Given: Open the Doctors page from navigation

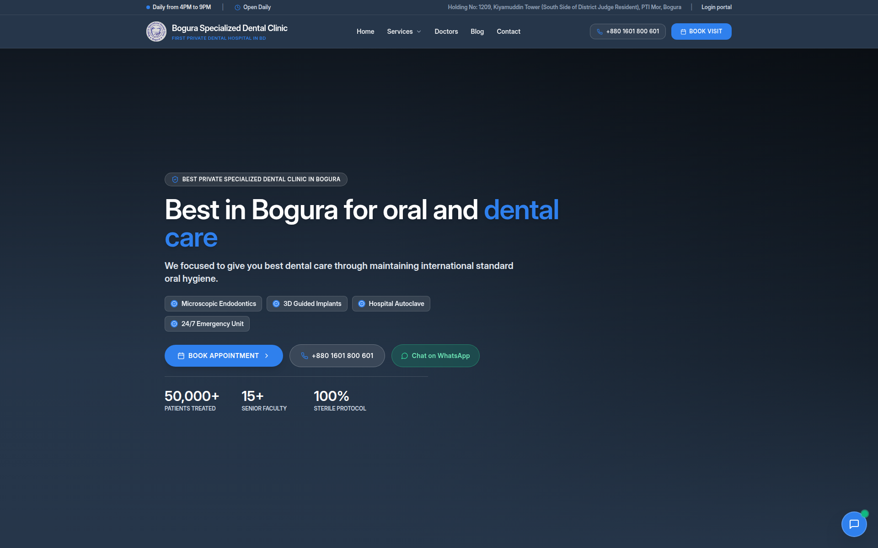Looking at the screenshot, I should tap(446, 32).
